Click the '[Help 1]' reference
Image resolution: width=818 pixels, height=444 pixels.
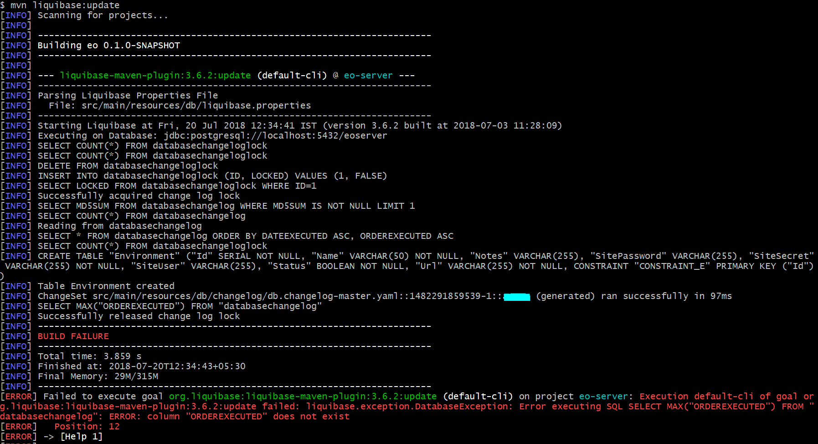[82, 437]
